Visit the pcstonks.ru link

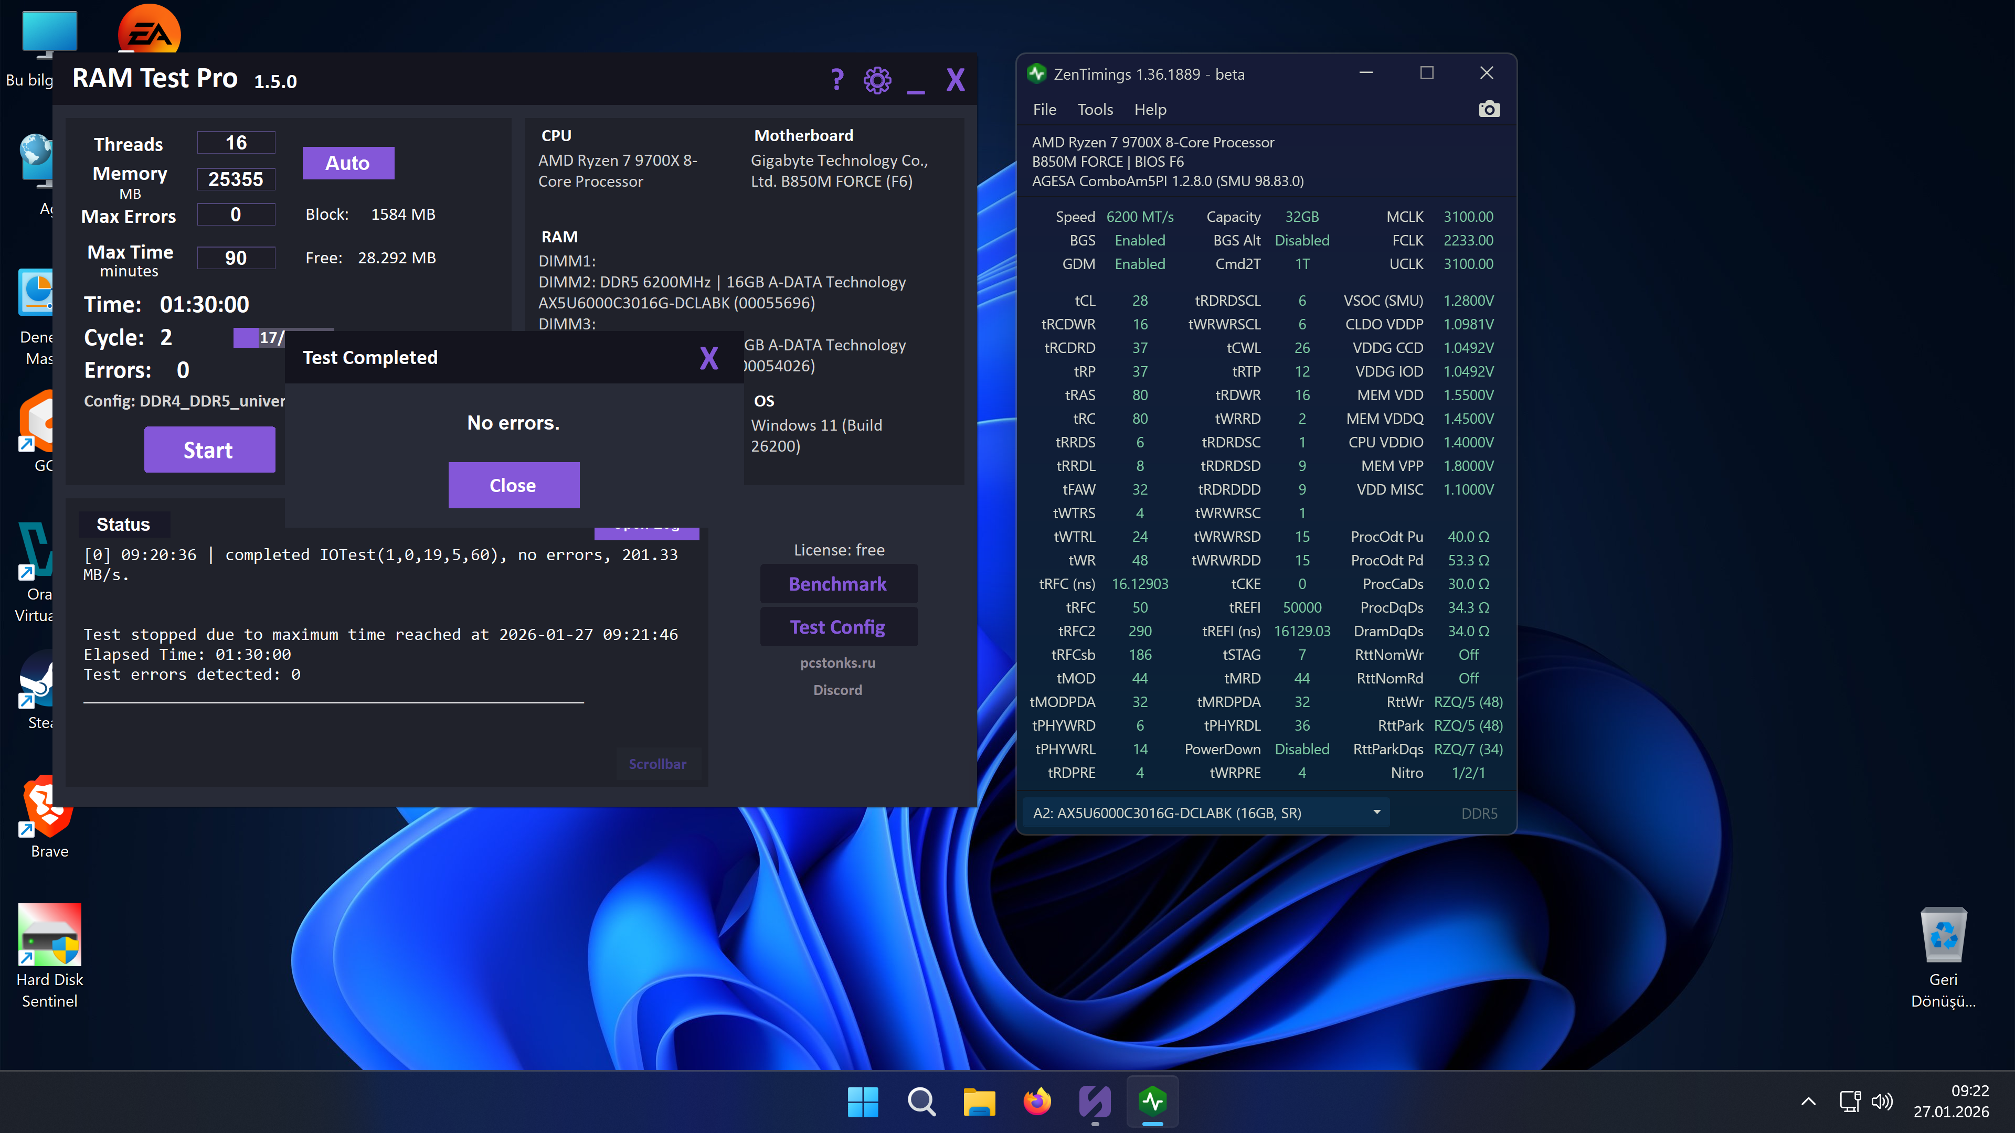[x=838, y=662]
